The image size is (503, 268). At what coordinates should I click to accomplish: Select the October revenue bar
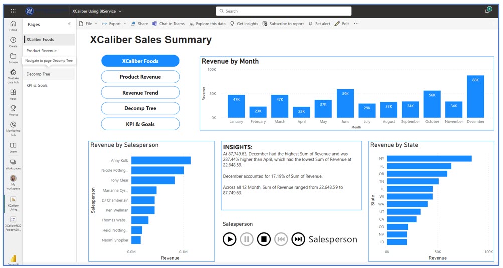point(432,104)
